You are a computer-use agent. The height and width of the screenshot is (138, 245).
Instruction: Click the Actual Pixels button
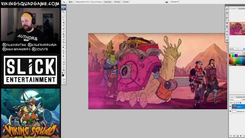tap(108, 2)
